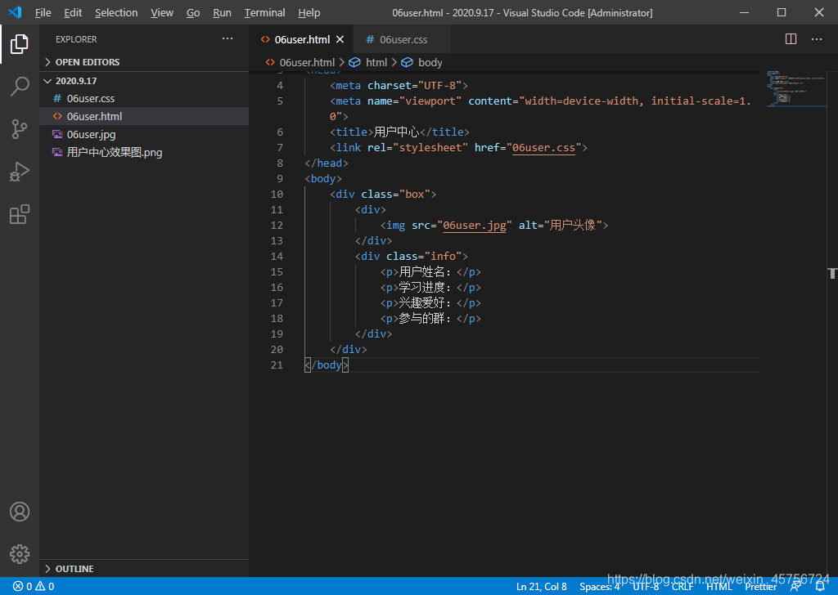Open the Go menu
This screenshot has width=838, height=595.
coord(193,12)
